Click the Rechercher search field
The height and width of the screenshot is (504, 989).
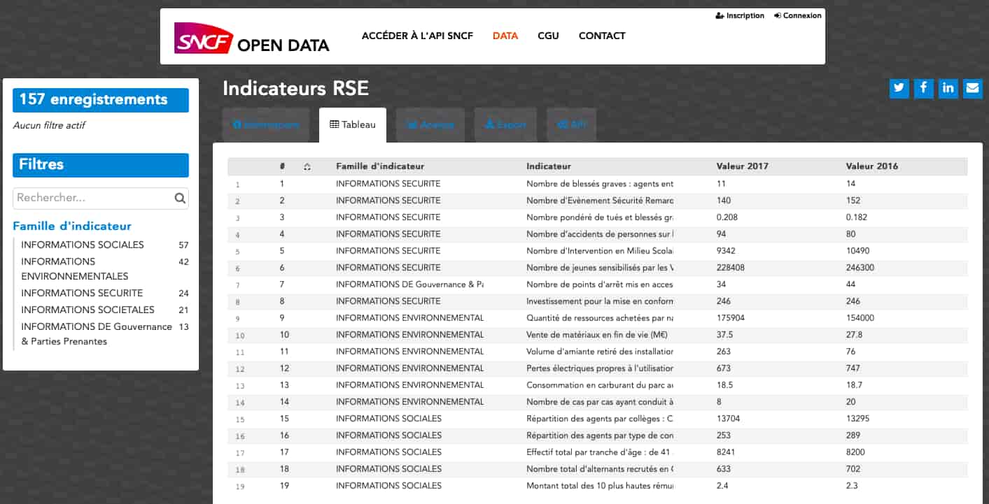pos(92,199)
